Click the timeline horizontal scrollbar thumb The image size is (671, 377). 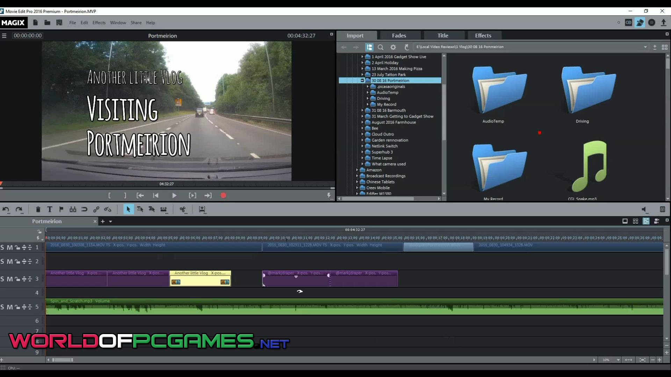(x=63, y=360)
